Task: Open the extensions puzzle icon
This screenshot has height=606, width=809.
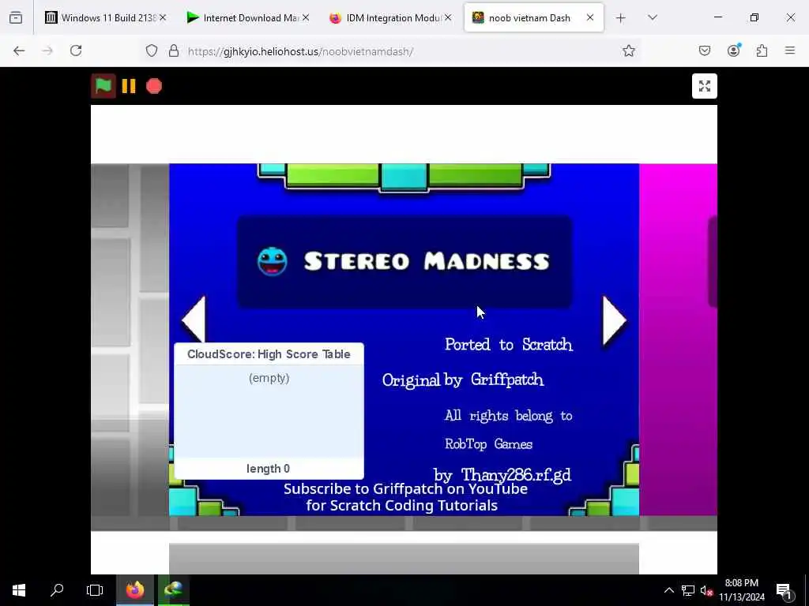Action: (762, 50)
